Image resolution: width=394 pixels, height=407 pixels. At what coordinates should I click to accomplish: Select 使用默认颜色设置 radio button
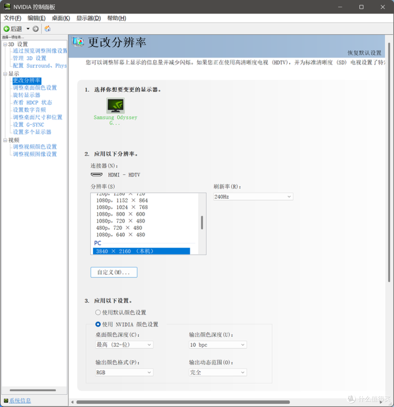98,312
